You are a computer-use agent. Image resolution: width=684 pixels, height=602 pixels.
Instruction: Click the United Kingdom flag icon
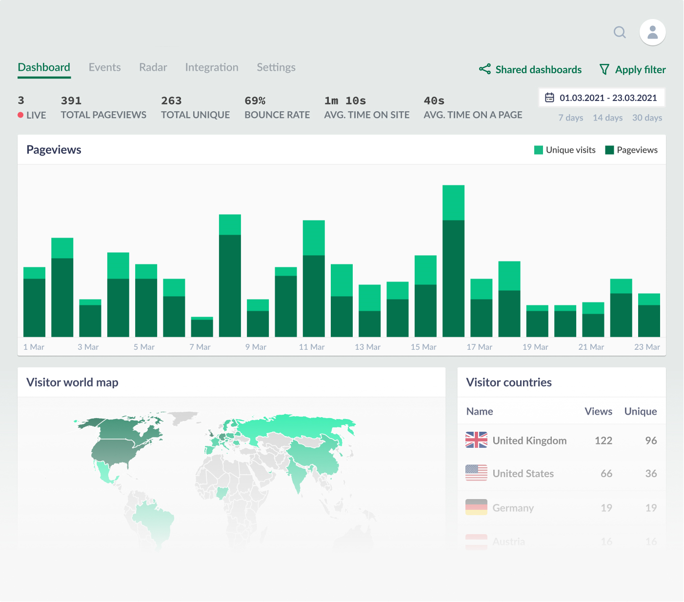tap(476, 440)
